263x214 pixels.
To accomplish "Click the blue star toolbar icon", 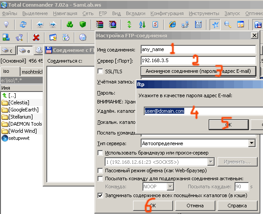I will [215, 25].
